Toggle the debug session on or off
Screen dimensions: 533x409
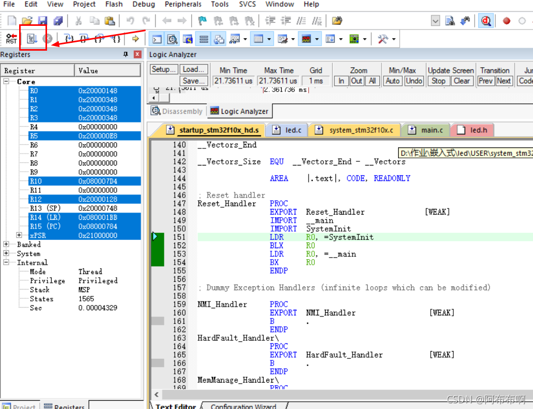click(486, 21)
